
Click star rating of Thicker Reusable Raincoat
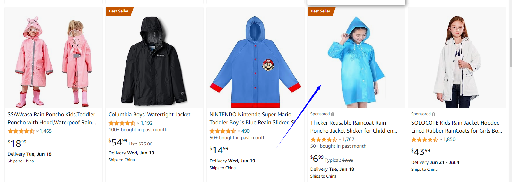pyautogui.click(x=324, y=139)
